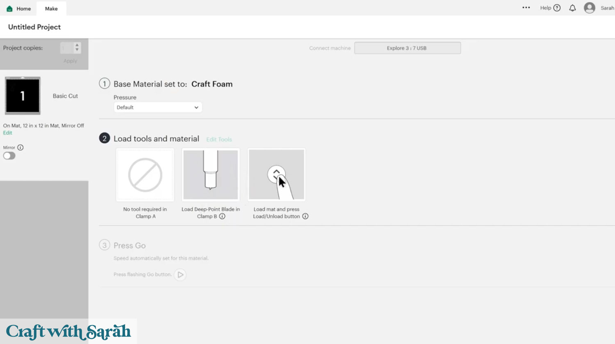Click the Edit Tools link
The image size is (615, 344).
pos(219,140)
